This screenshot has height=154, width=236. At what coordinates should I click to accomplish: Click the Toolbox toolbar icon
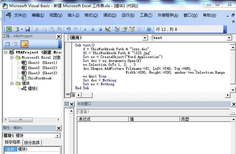pyautogui.click(x=139, y=29)
